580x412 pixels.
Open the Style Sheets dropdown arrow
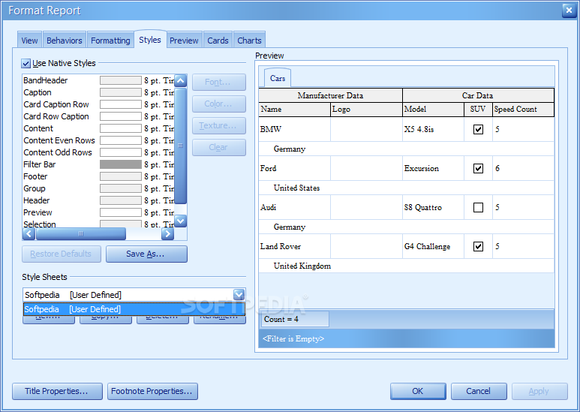[x=239, y=295]
